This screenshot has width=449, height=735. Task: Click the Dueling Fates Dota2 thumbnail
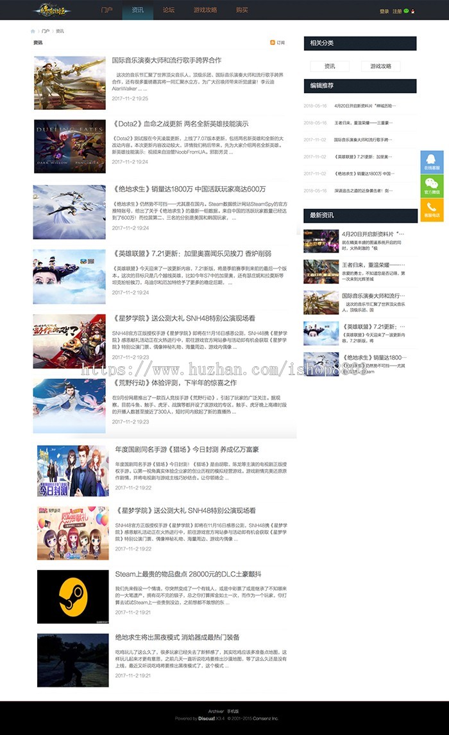click(x=69, y=146)
